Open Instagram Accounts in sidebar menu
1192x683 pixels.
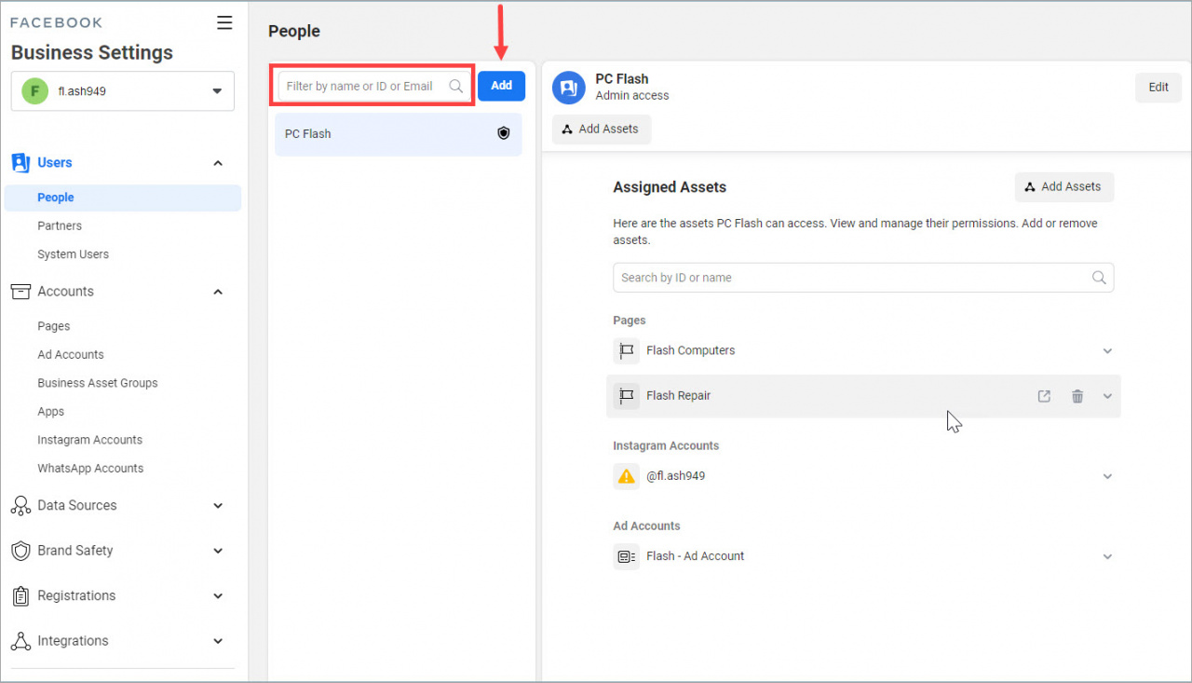point(90,440)
